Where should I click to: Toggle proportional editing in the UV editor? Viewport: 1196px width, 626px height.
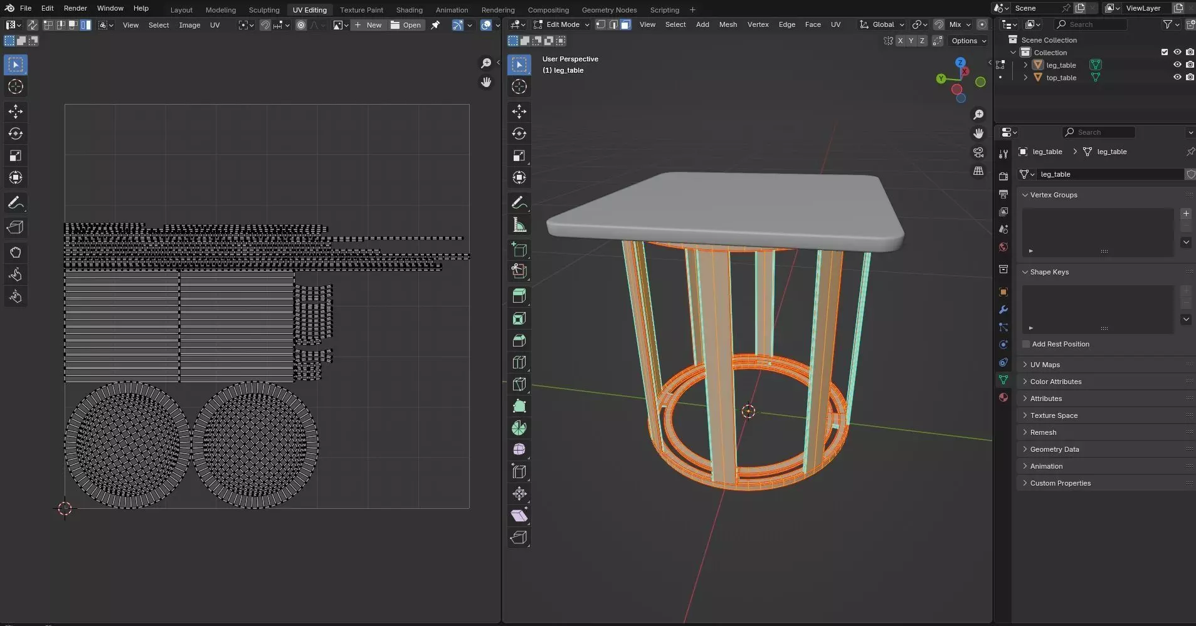(x=301, y=25)
